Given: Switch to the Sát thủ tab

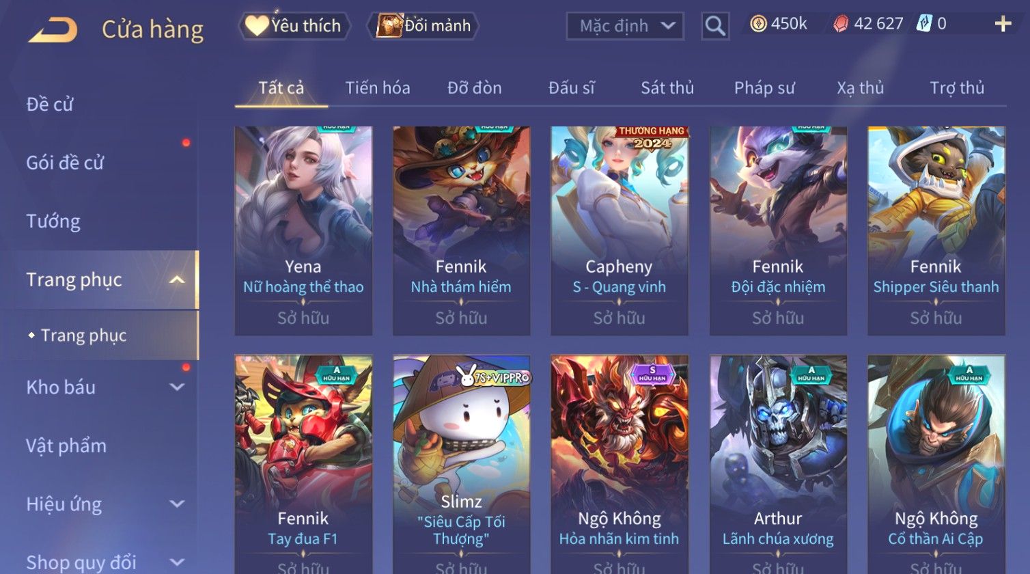Looking at the screenshot, I should tap(667, 88).
